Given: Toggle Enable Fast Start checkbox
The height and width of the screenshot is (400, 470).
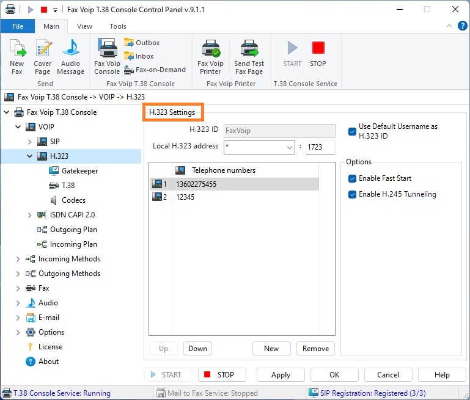Looking at the screenshot, I should 352,178.
